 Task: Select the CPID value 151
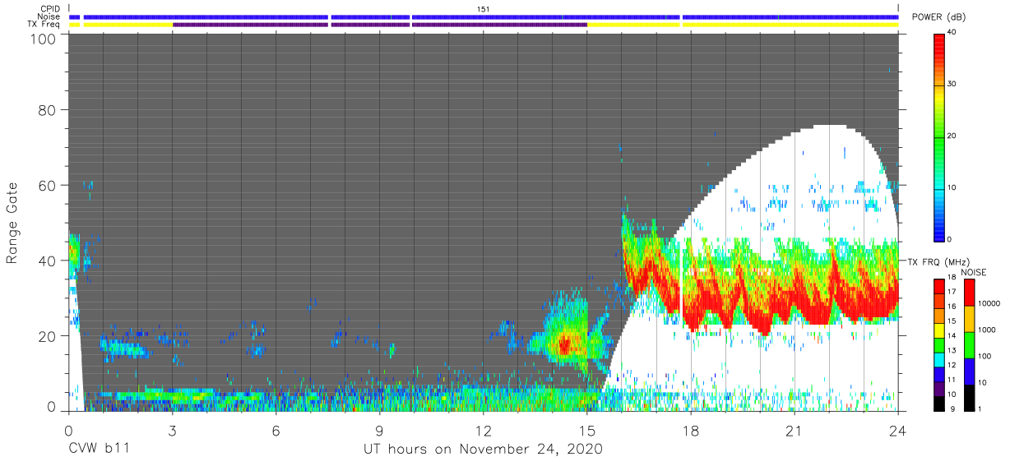point(483,9)
